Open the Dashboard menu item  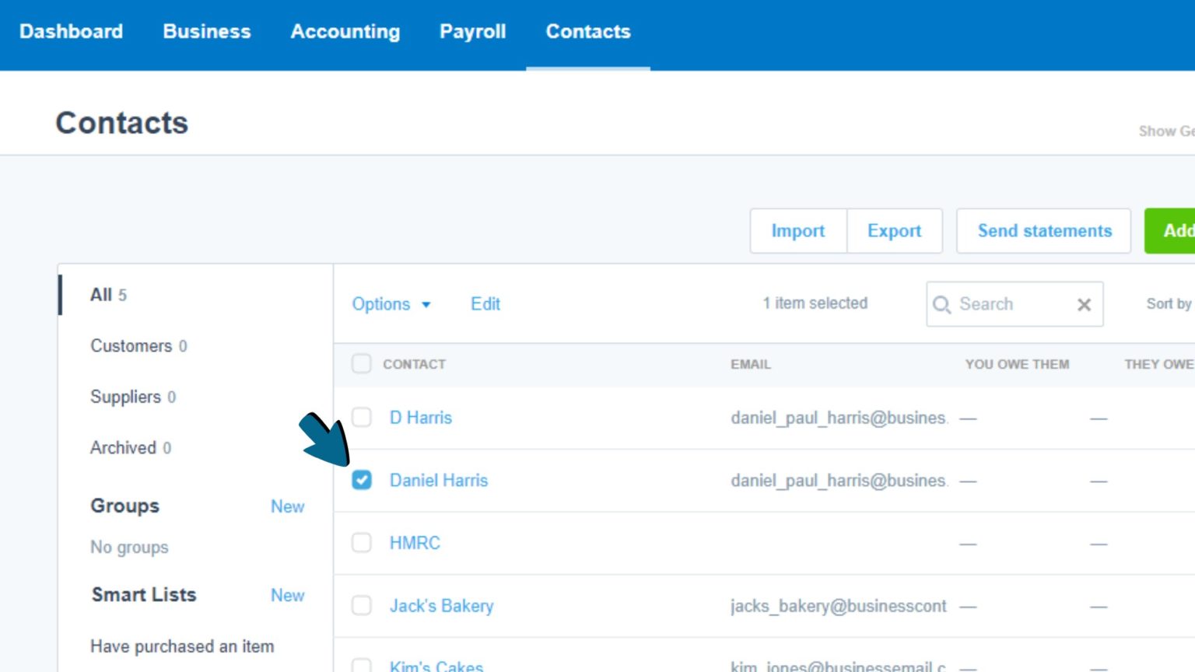[x=71, y=32]
